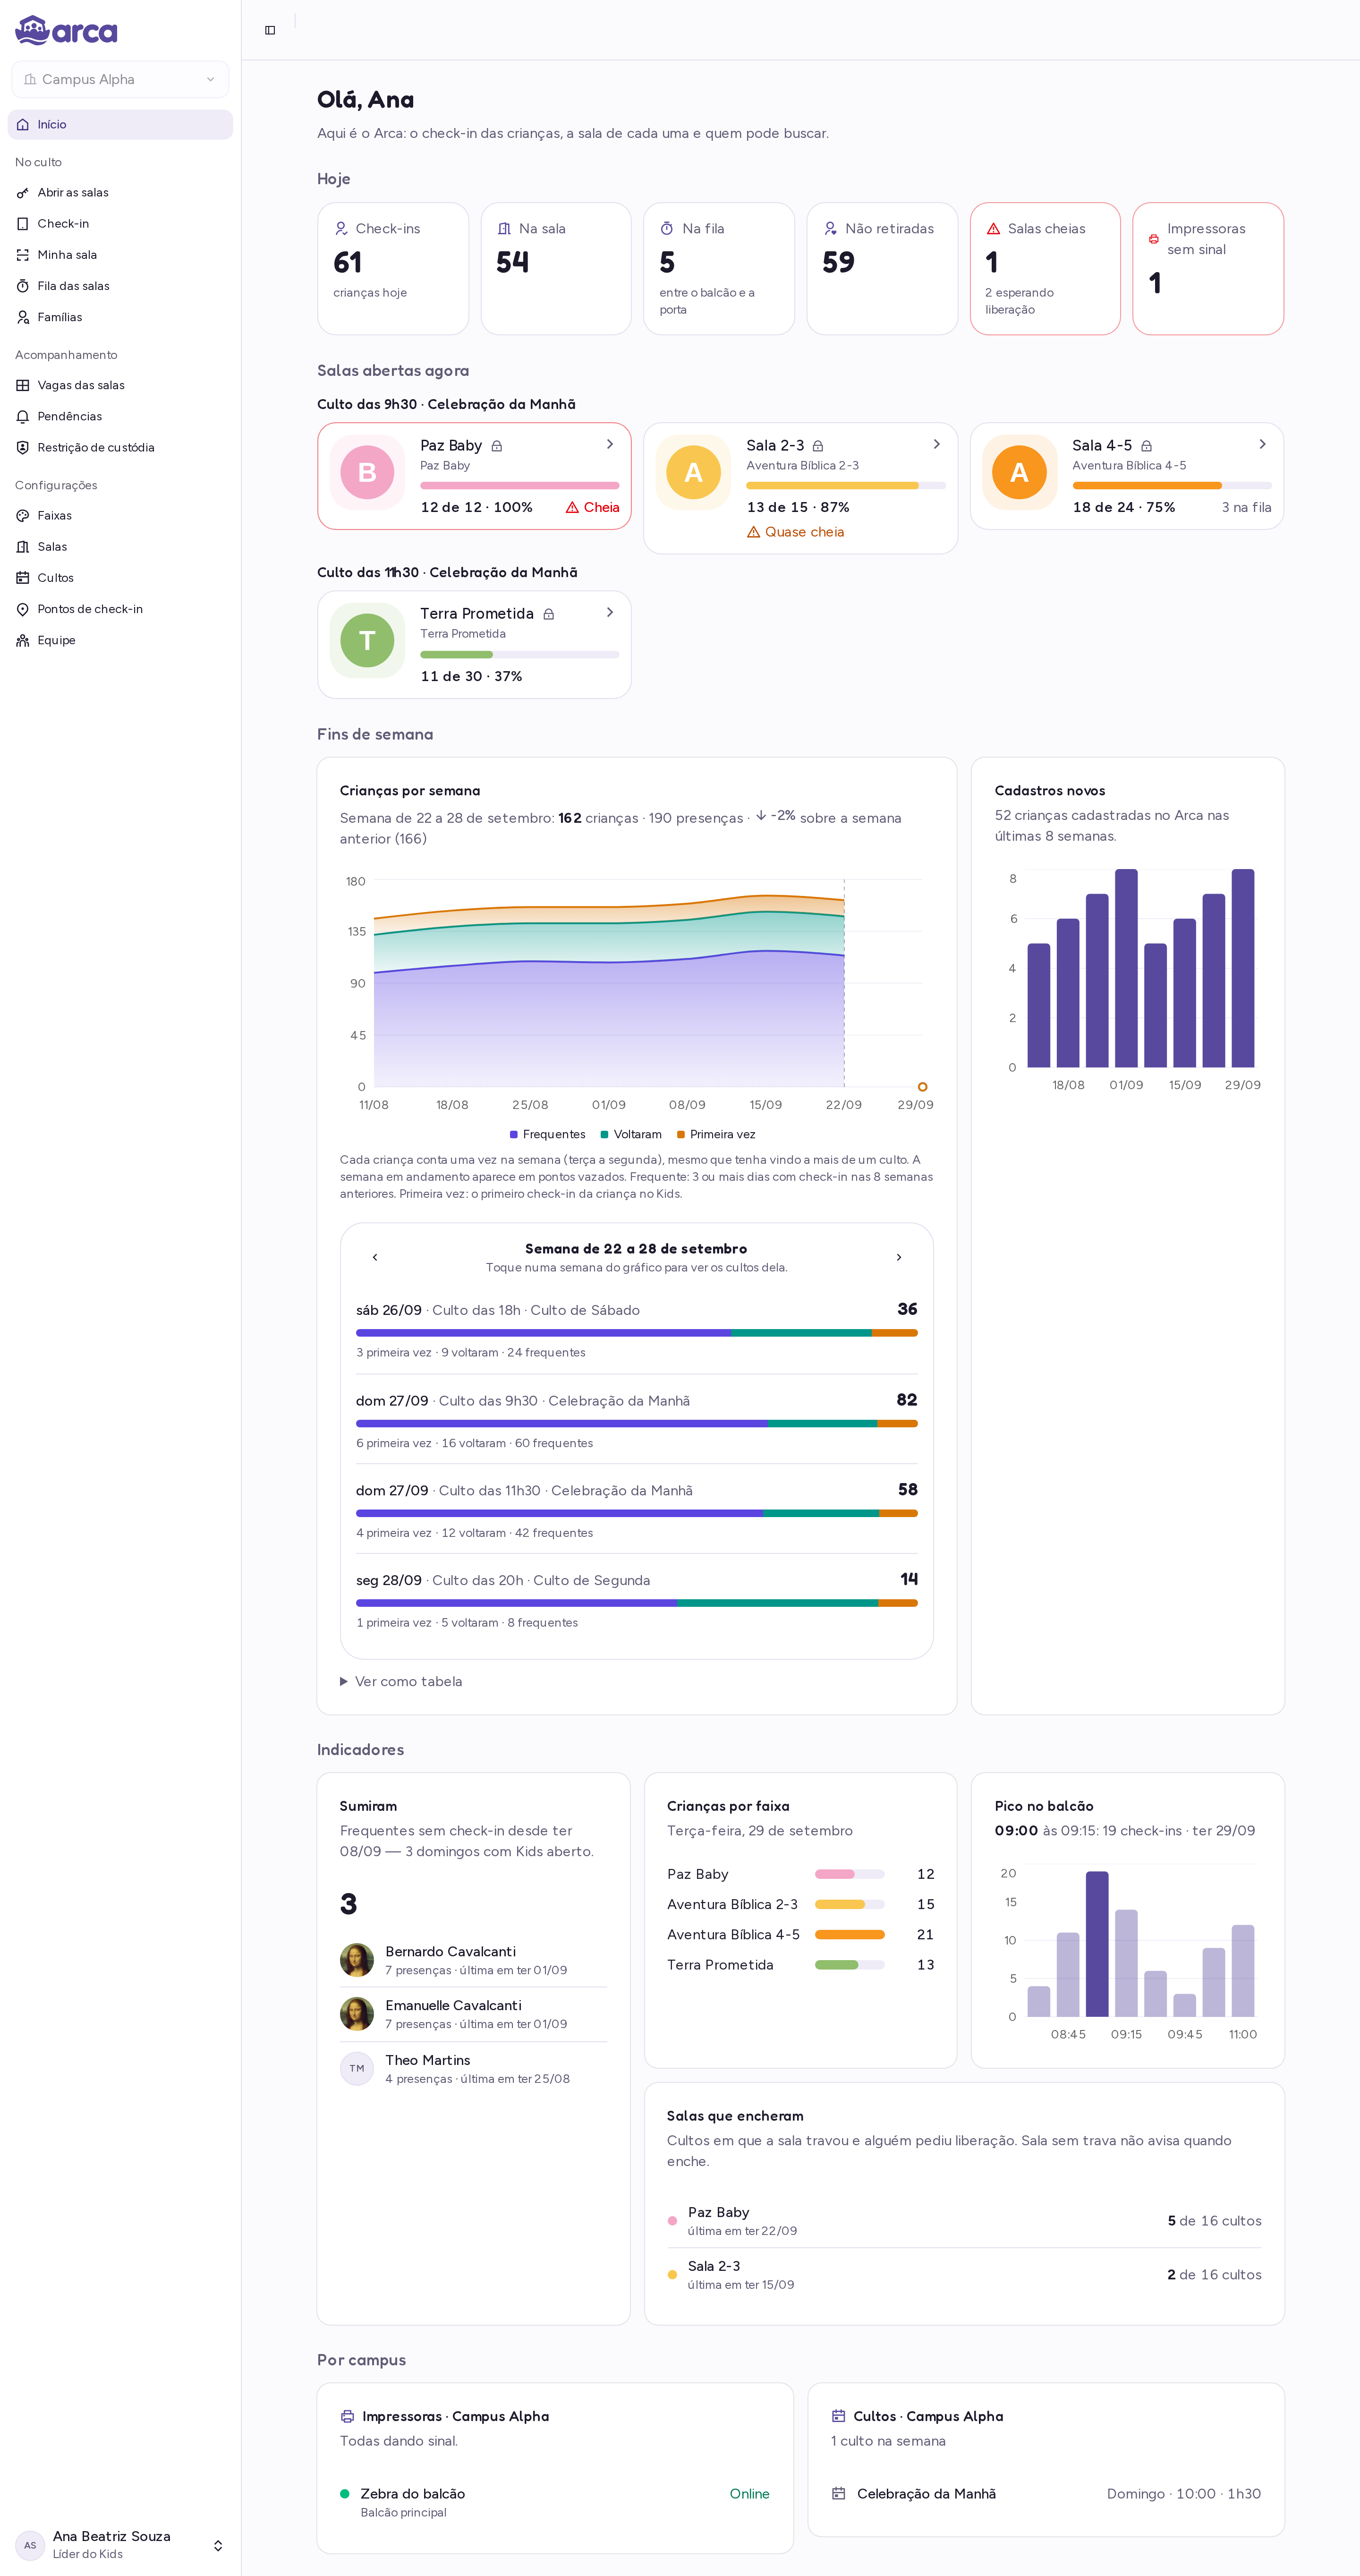
Task: Open Terra Prometida room with its chevron
Action: tap(610, 612)
